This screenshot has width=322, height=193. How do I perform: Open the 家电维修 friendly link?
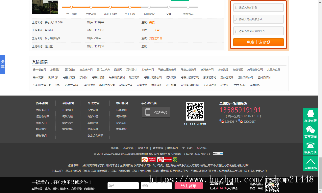point(142,85)
